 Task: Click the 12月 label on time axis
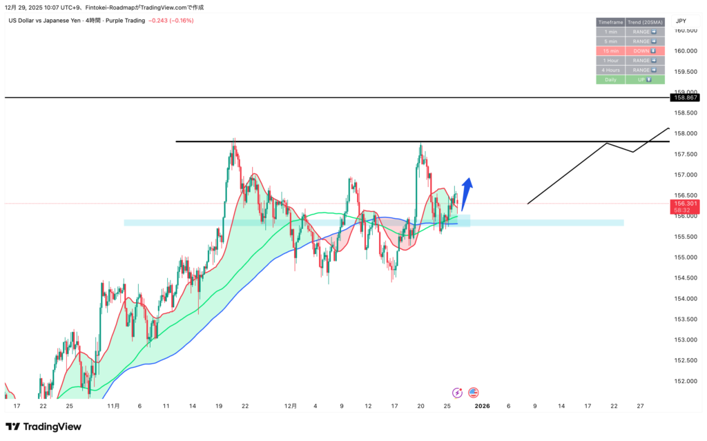(x=291, y=406)
